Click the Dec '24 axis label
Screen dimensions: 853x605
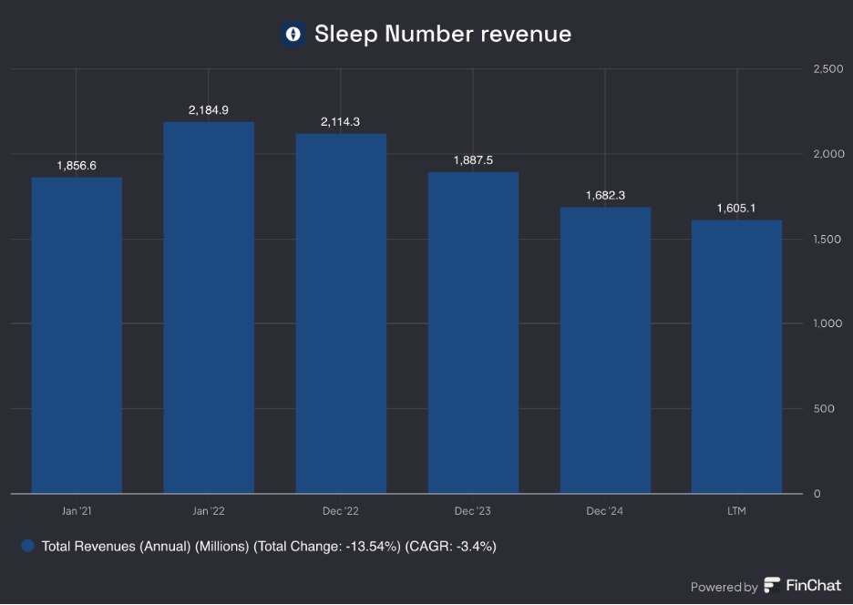pyautogui.click(x=605, y=511)
